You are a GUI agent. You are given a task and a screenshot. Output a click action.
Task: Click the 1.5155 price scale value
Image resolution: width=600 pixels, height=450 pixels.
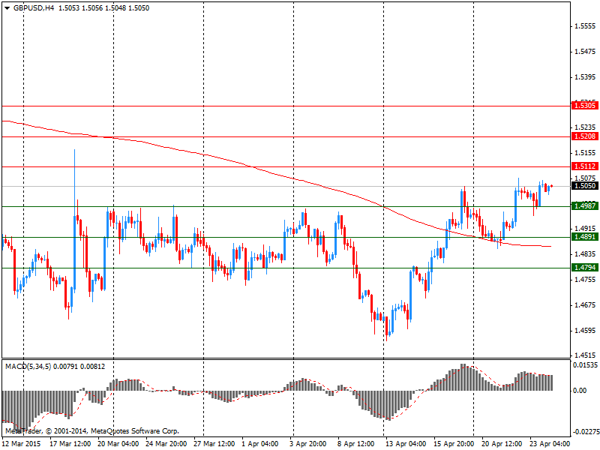585,153
